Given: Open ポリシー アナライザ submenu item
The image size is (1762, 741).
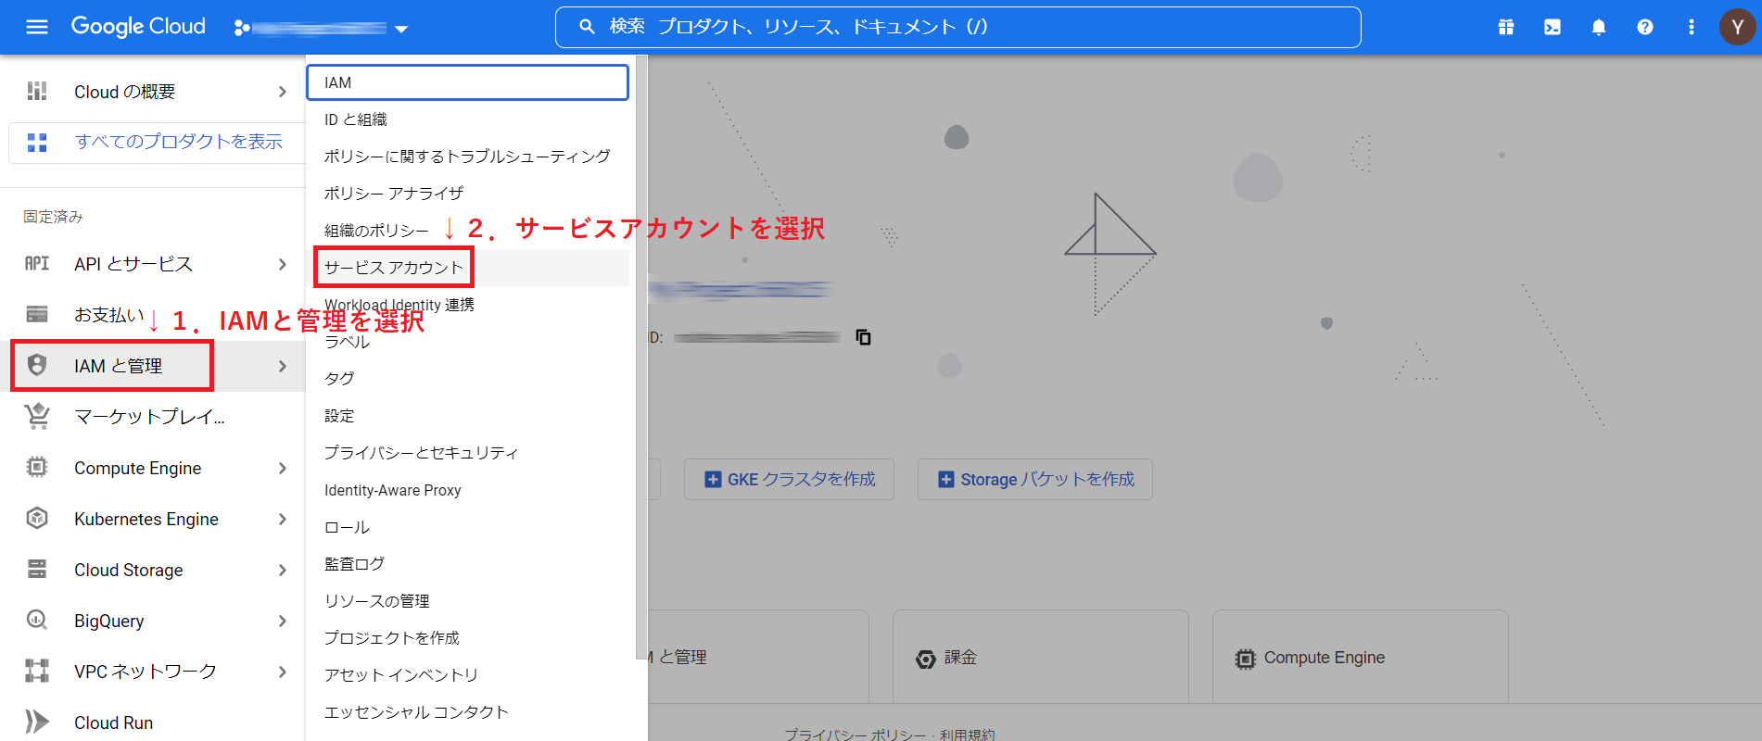Looking at the screenshot, I should pos(467,194).
